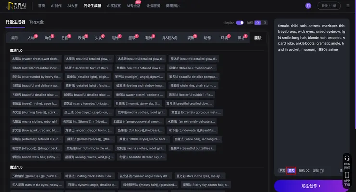Select the 常用 category tab
The height and width of the screenshot is (192, 356).
(x=14, y=38)
